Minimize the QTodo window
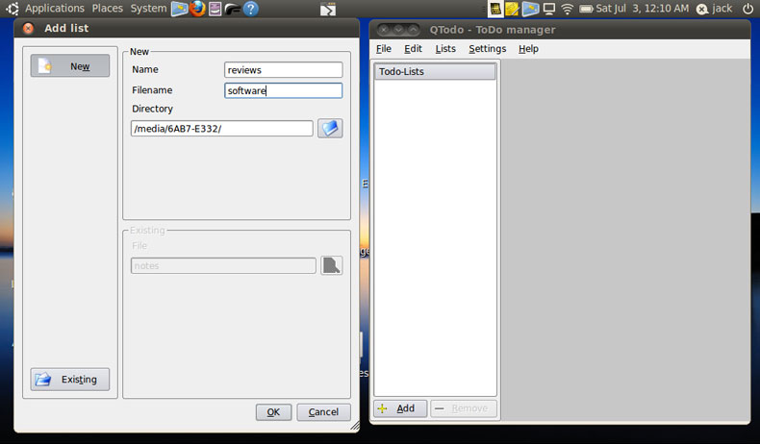 (x=398, y=30)
